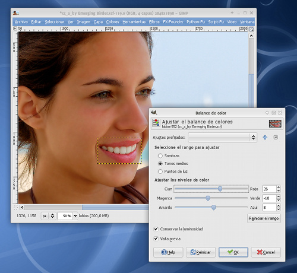Open the Ajustes prefijados dropdown
297x273 pixels.
pyautogui.click(x=223, y=137)
